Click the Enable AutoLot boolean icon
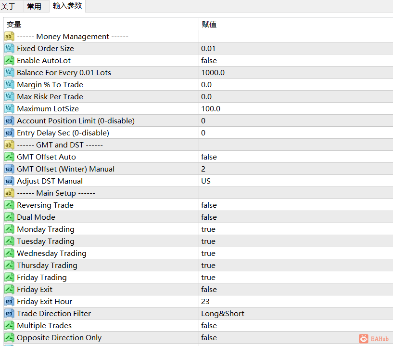 [x=9, y=61]
